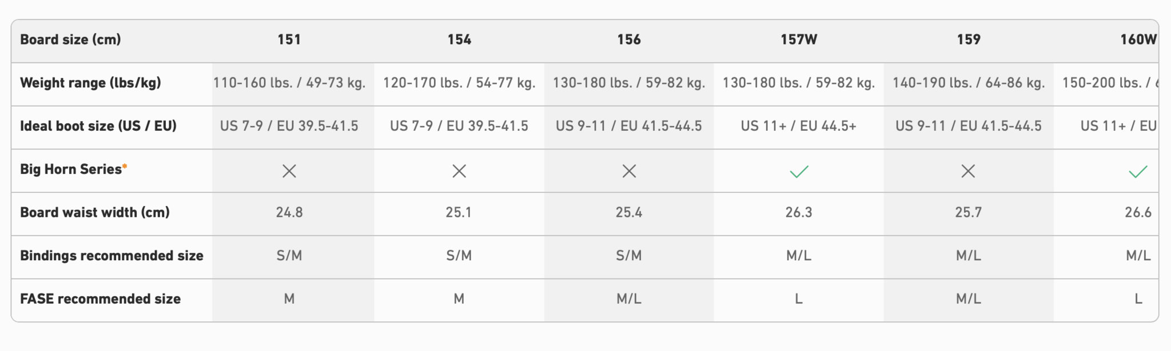This screenshot has width=1171, height=351.
Task: Click the Bindings recommended size row label
Action: [111, 256]
